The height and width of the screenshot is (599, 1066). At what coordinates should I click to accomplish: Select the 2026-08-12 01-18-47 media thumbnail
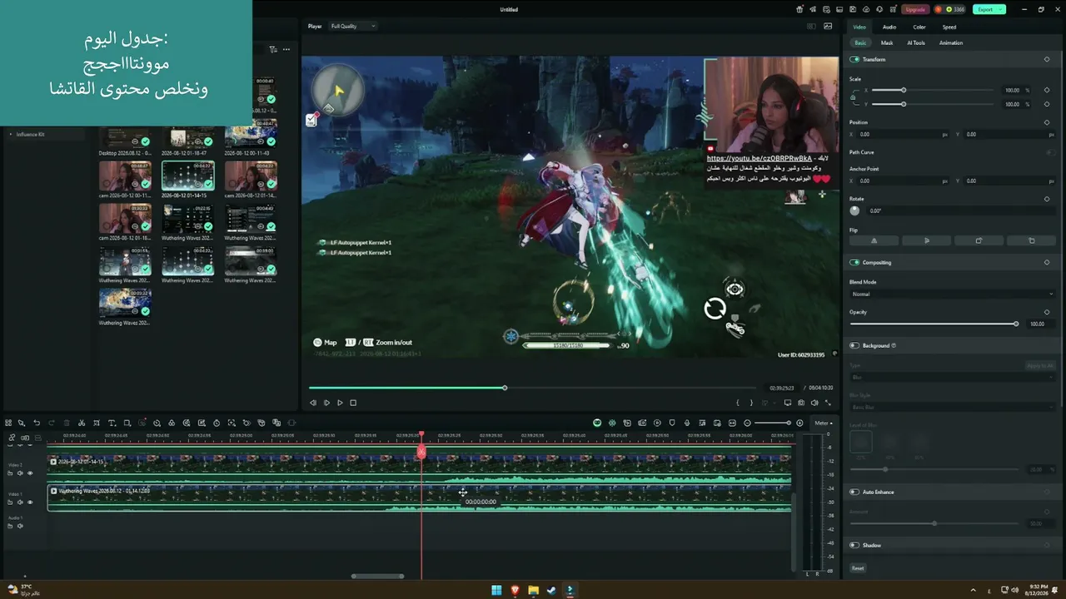pos(188,138)
